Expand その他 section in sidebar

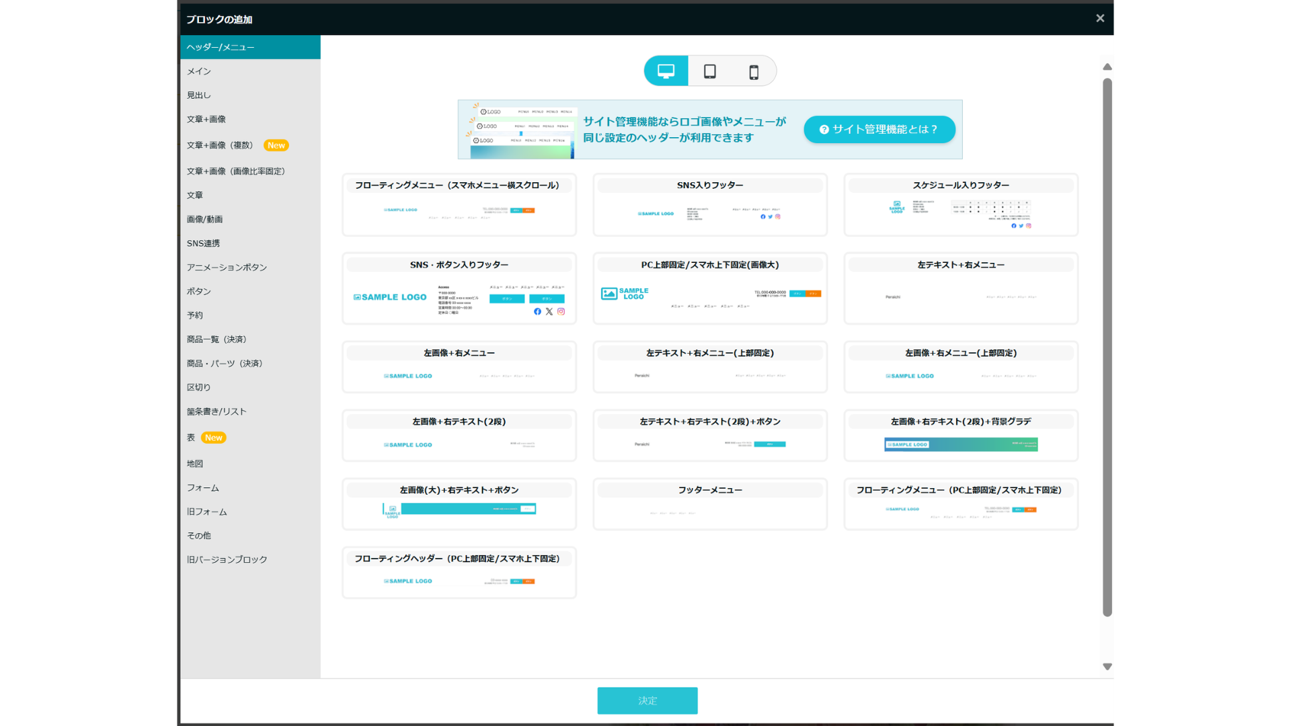[x=200, y=535]
